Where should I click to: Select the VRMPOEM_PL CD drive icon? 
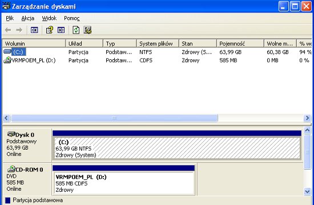7,60
